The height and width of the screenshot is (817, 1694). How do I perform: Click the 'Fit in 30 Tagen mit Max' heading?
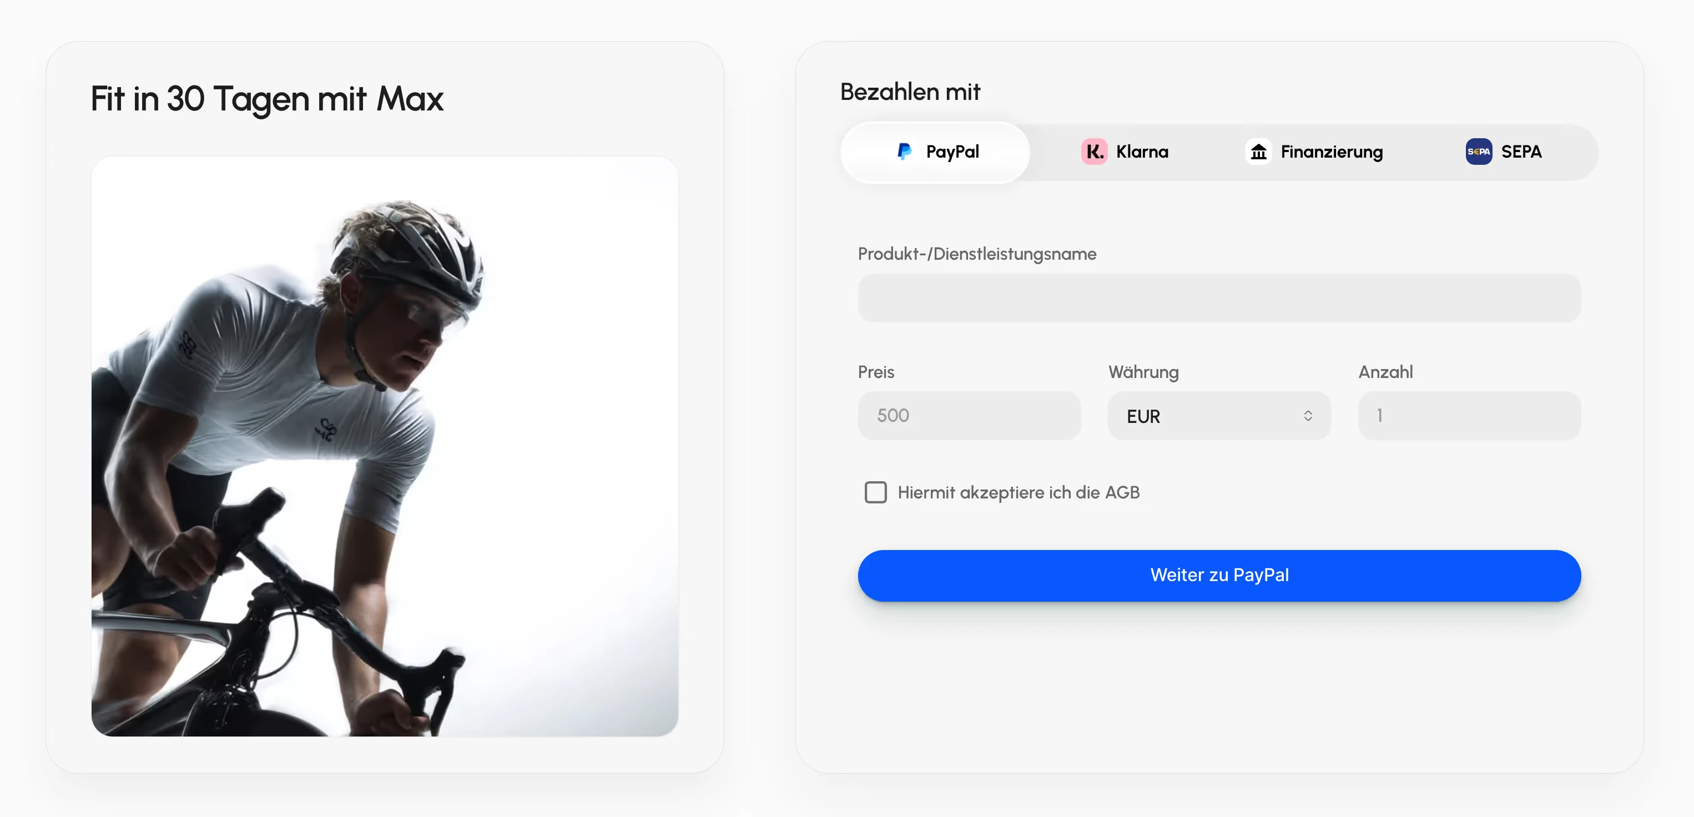pyautogui.click(x=267, y=99)
